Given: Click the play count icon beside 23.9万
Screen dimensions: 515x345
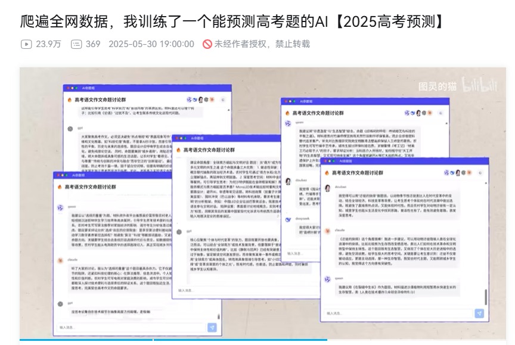Looking at the screenshot, I should click(x=26, y=44).
